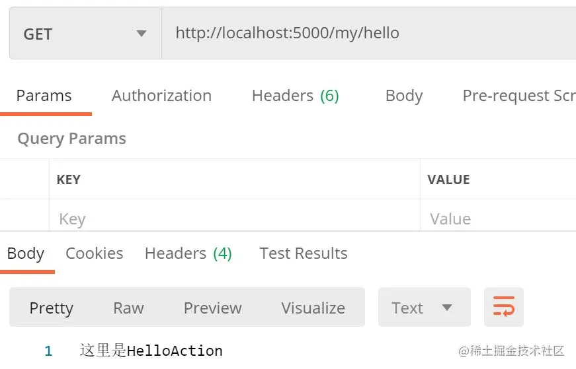The width and height of the screenshot is (576, 369).
Task: Click response line containing HelloAction
Action: (151, 351)
